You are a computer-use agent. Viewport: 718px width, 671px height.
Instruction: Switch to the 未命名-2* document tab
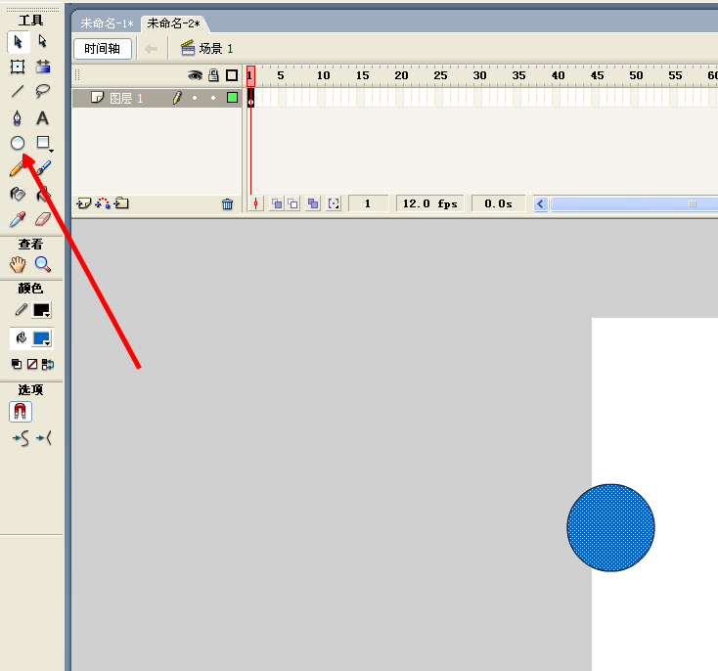click(x=173, y=23)
